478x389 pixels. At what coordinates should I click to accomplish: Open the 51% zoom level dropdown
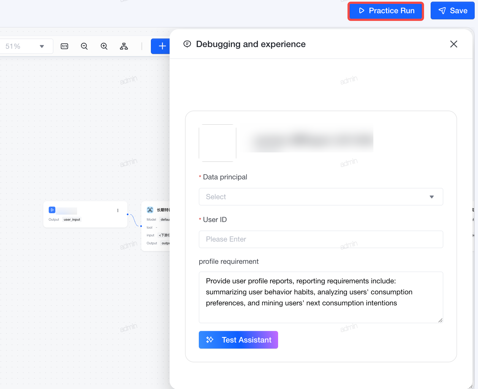(25, 46)
